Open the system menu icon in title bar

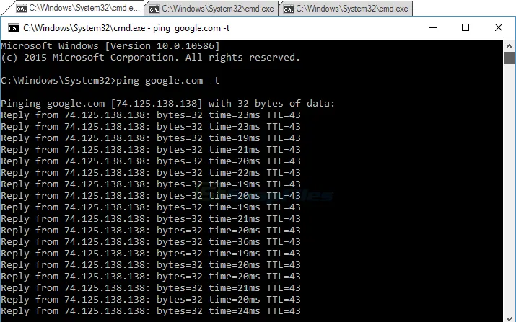[14, 28]
